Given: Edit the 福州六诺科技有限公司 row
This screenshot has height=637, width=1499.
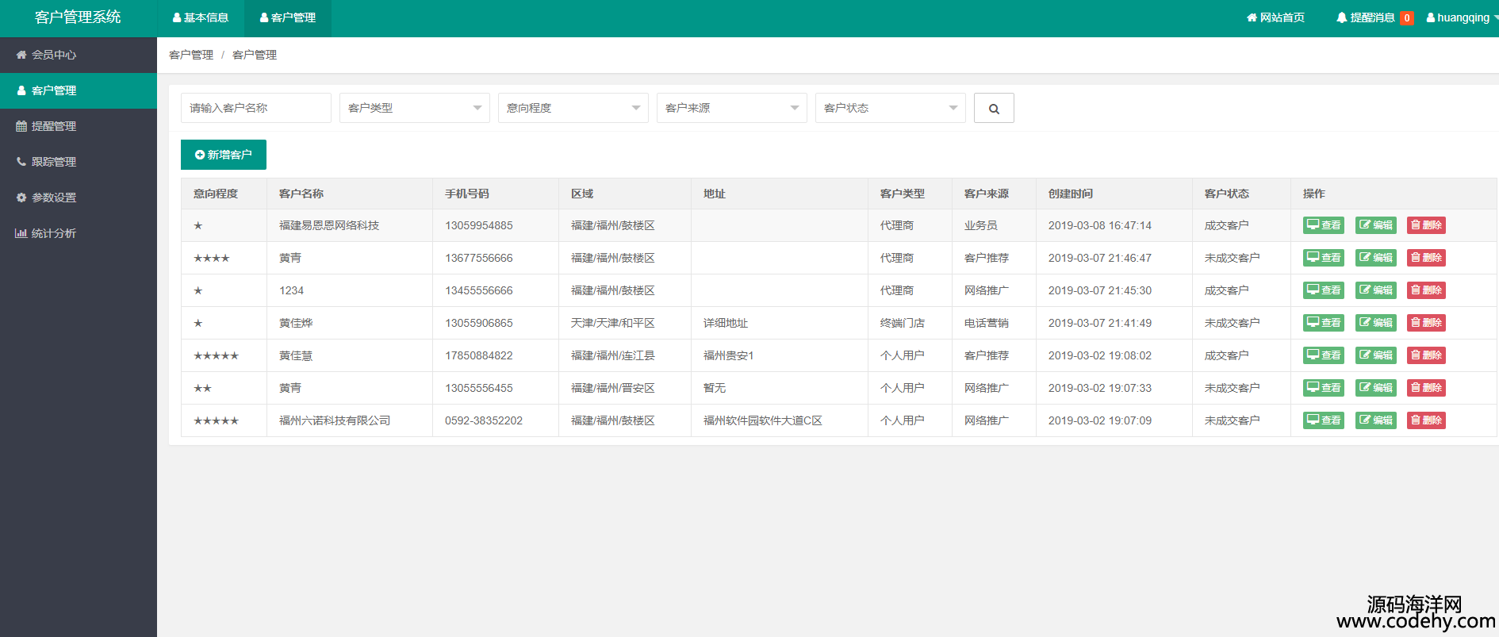Looking at the screenshot, I should click(x=1376, y=420).
